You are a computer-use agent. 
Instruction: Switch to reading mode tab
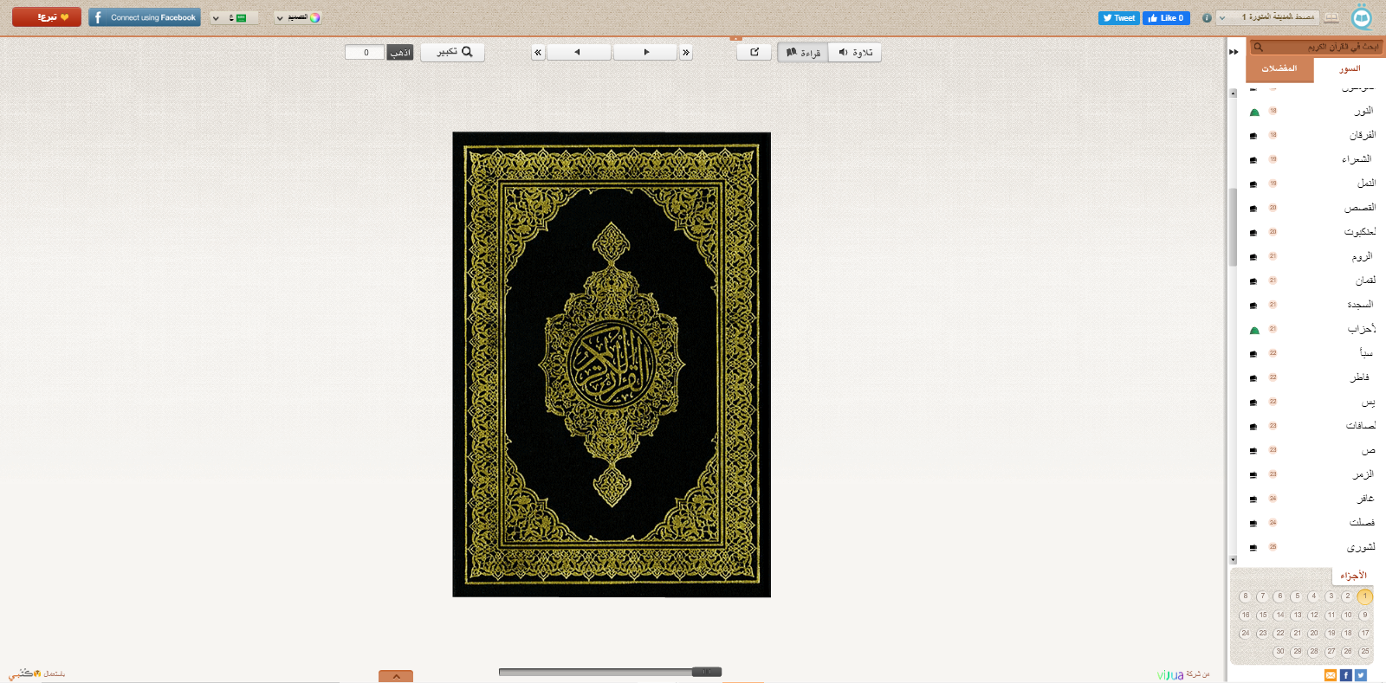point(803,53)
